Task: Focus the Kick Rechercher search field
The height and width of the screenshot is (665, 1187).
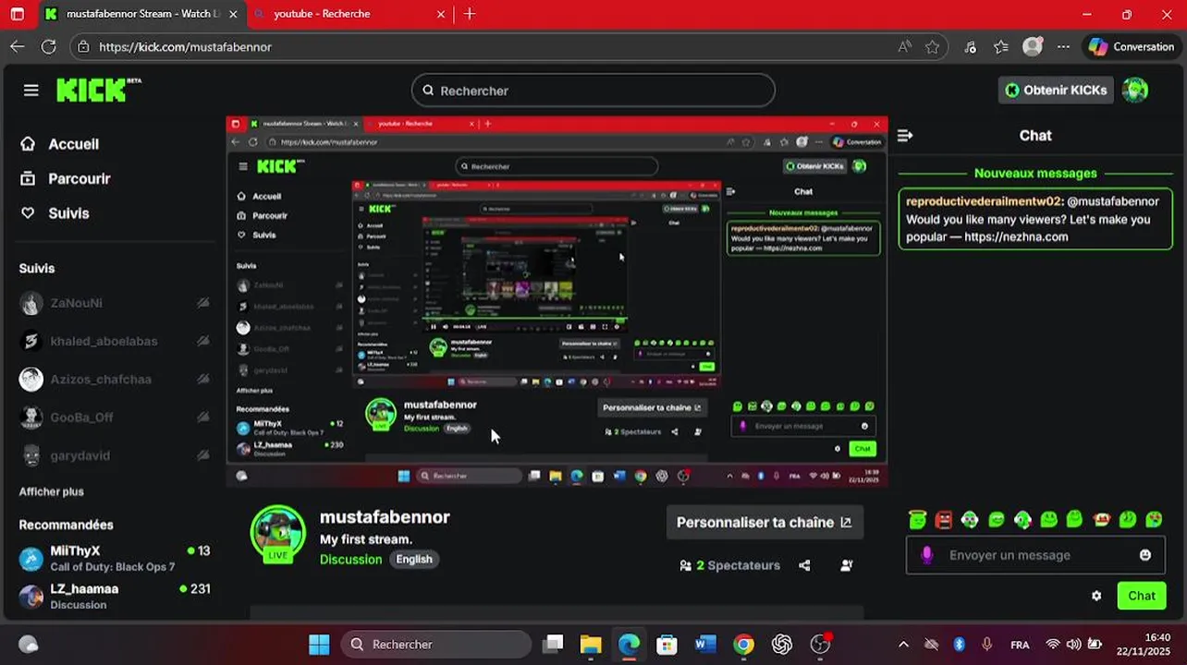Action: pyautogui.click(x=593, y=91)
